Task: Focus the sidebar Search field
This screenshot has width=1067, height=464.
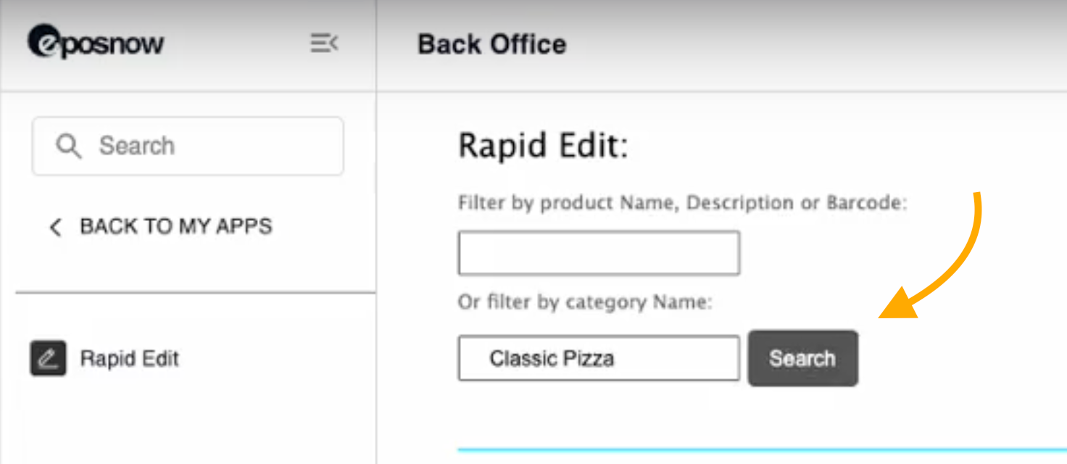Action: click(x=203, y=146)
